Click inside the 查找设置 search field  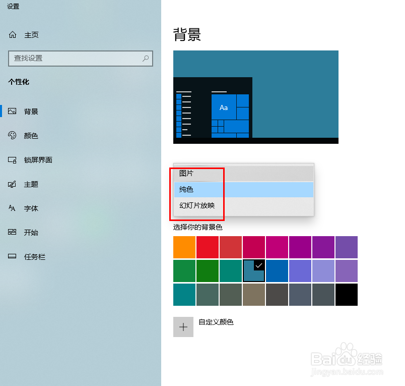[x=76, y=59]
